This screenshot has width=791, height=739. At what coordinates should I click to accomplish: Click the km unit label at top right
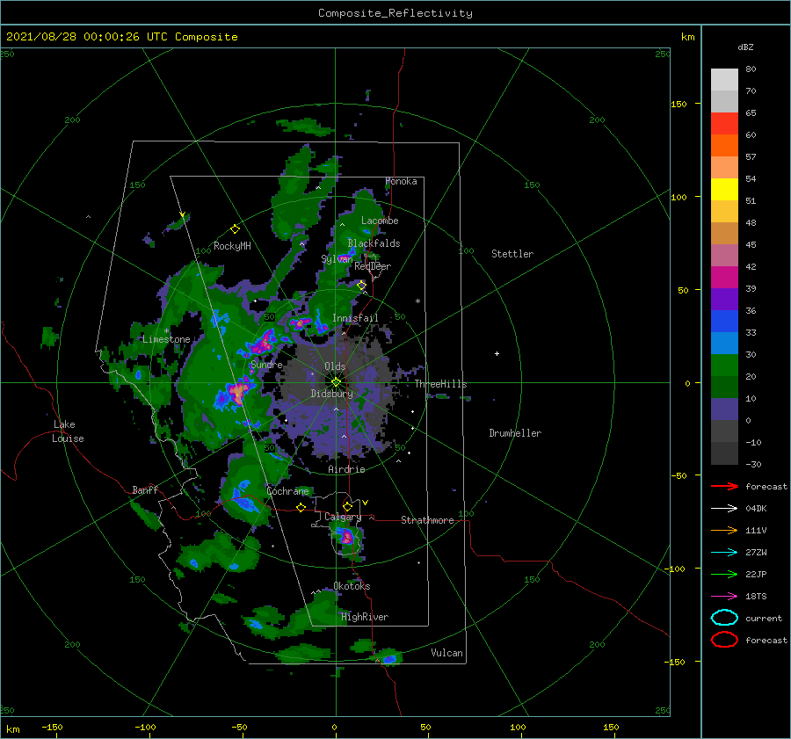(x=687, y=37)
